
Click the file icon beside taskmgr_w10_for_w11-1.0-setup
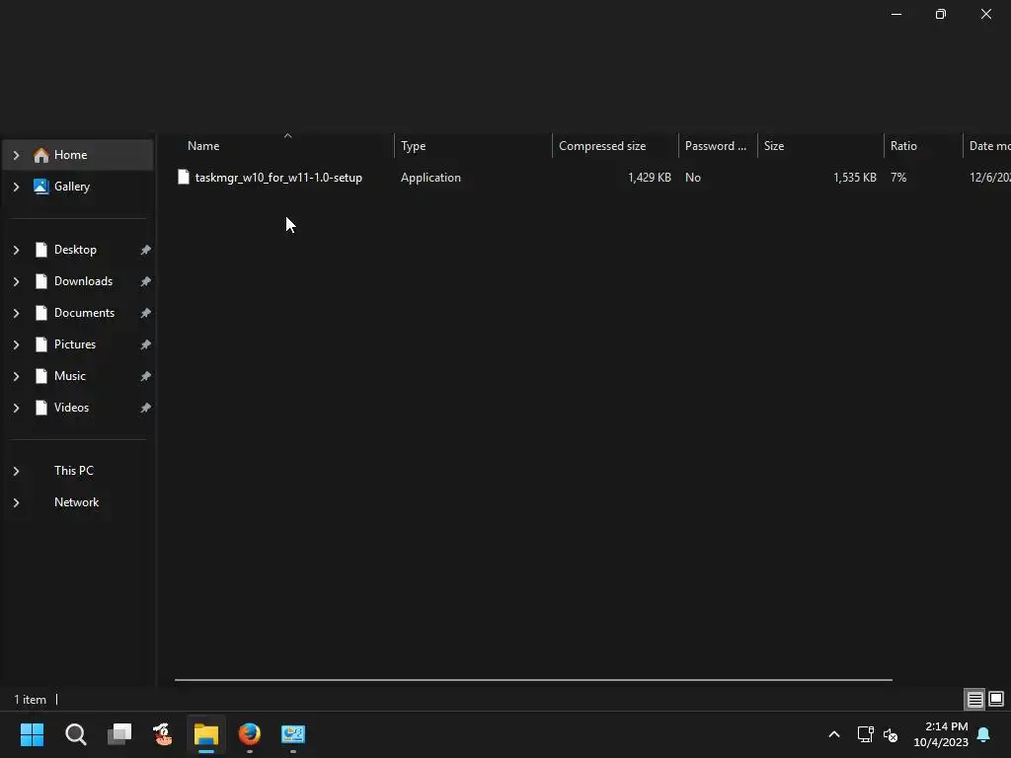point(183,177)
